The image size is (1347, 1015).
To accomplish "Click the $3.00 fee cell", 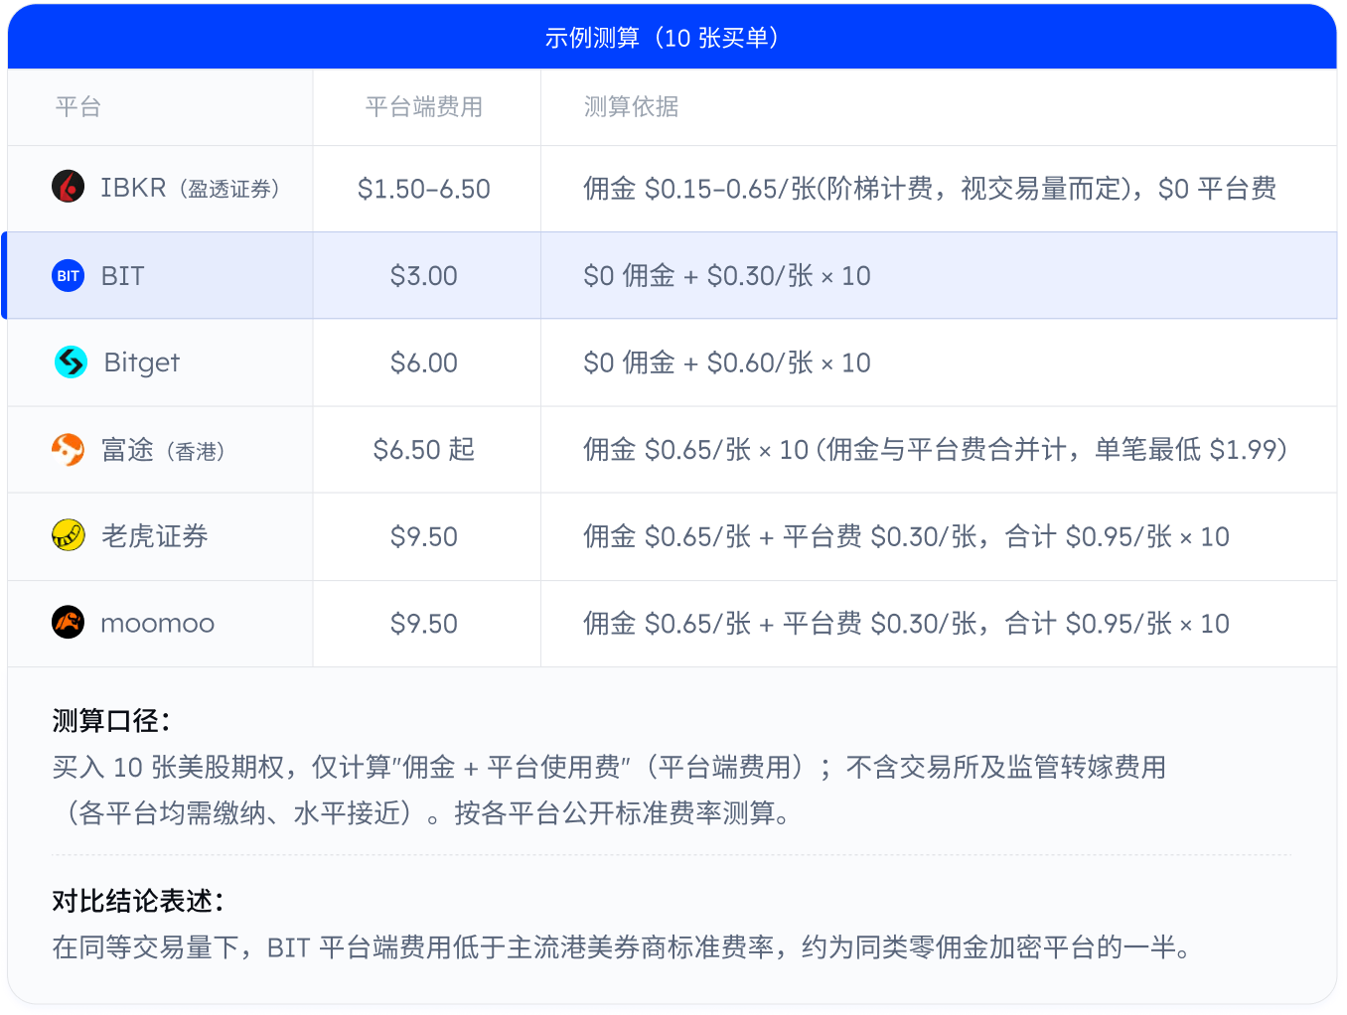I will (x=424, y=275).
